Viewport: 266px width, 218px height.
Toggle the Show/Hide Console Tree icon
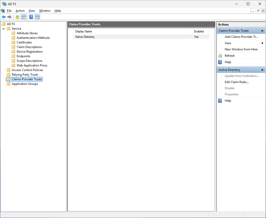(x=23, y=17)
